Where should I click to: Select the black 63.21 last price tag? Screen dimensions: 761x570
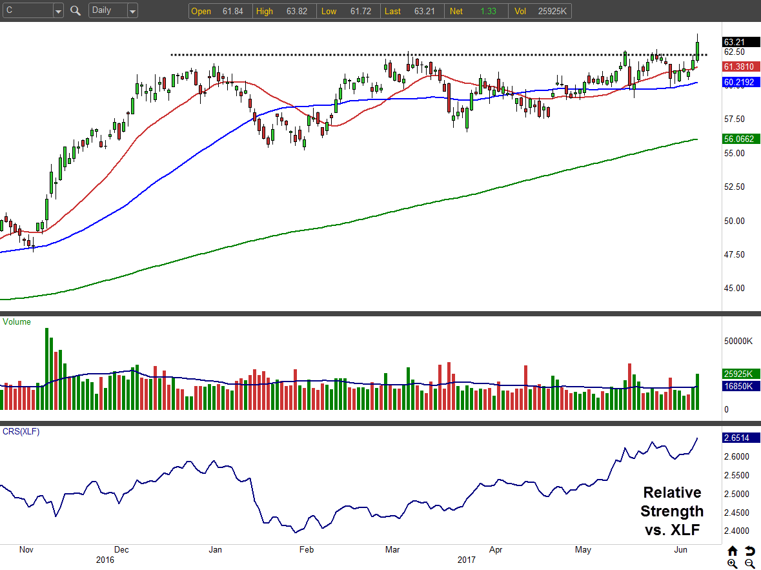point(741,42)
